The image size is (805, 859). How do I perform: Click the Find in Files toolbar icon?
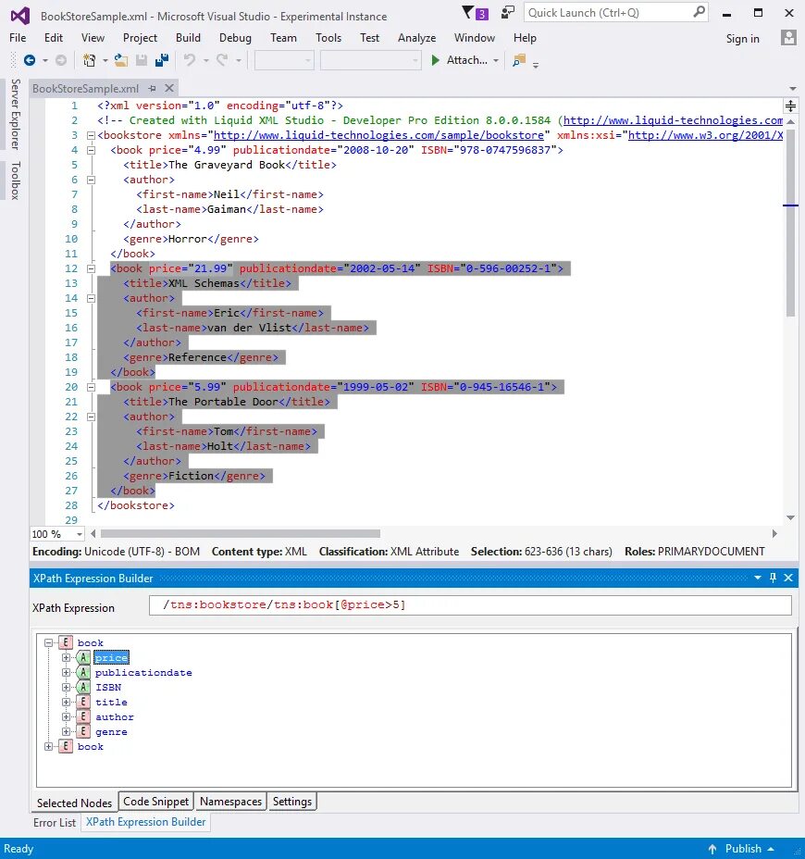click(x=518, y=60)
